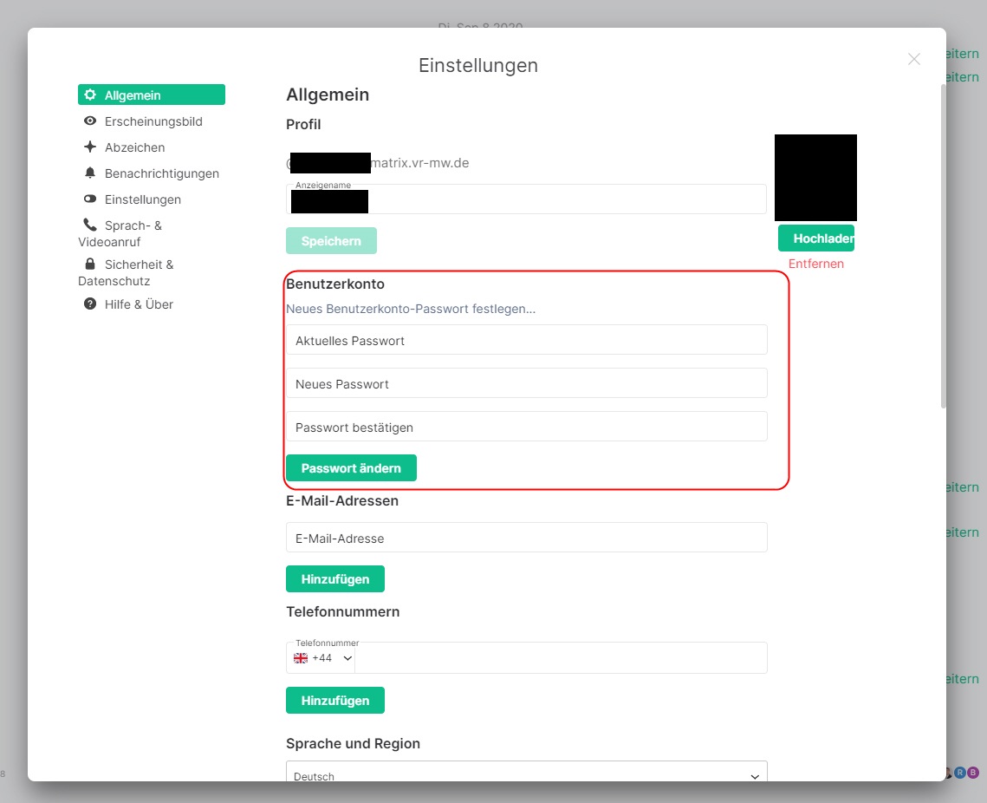Click the Entfernen link below the avatar
This screenshot has width=987, height=803.
click(815, 264)
